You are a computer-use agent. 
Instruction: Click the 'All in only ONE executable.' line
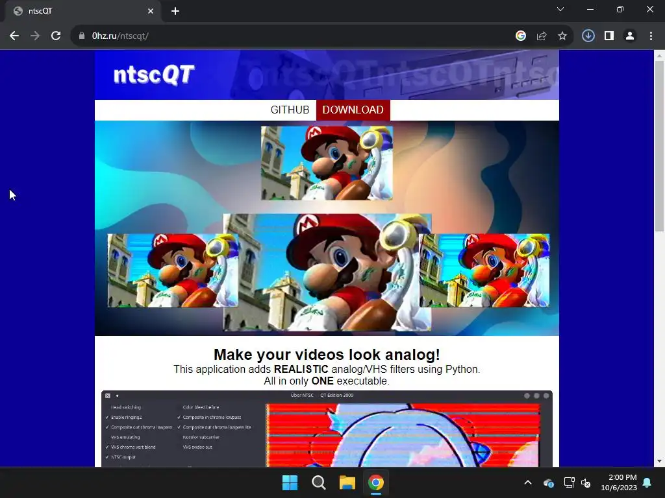pos(327,381)
